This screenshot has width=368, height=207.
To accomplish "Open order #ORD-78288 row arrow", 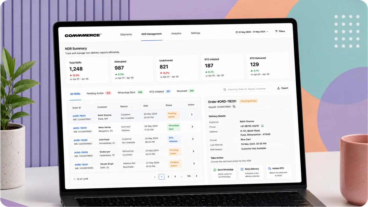I will (194, 151).
